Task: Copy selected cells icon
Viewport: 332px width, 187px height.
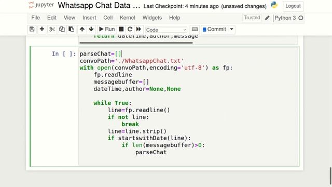Action: 62,29
